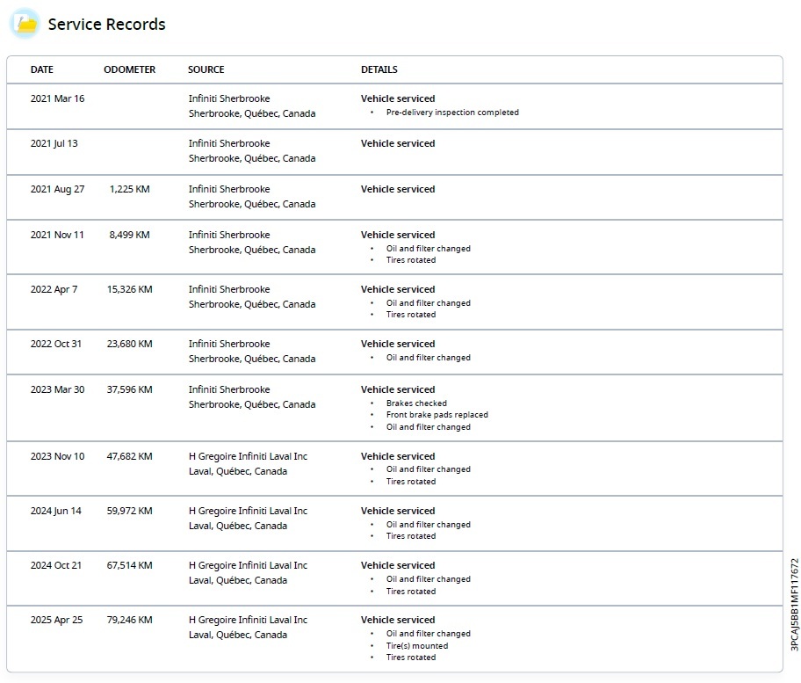The width and height of the screenshot is (801, 683).
Task: Click Pre-delivery inspection completed detail
Action: [x=452, y=112]
